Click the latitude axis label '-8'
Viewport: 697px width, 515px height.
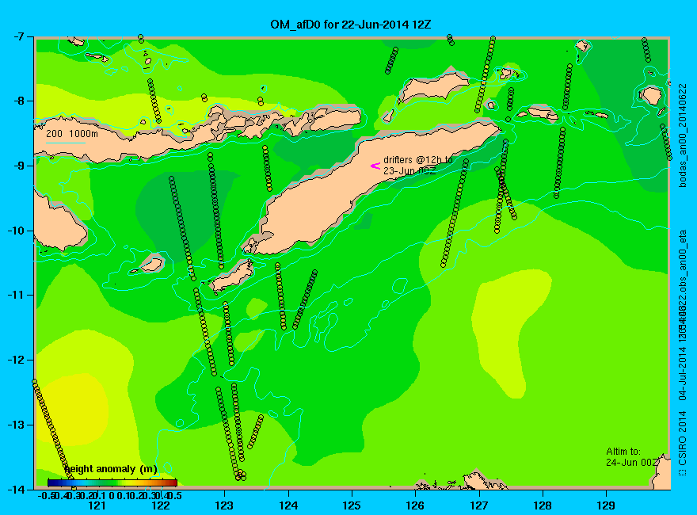(19, 101)
